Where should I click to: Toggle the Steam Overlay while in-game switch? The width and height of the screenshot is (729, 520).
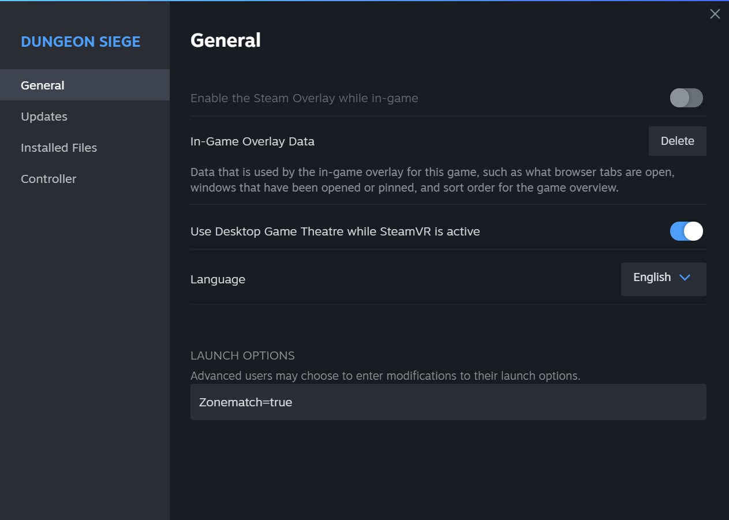pyautogui.click(x=686, y=98)
